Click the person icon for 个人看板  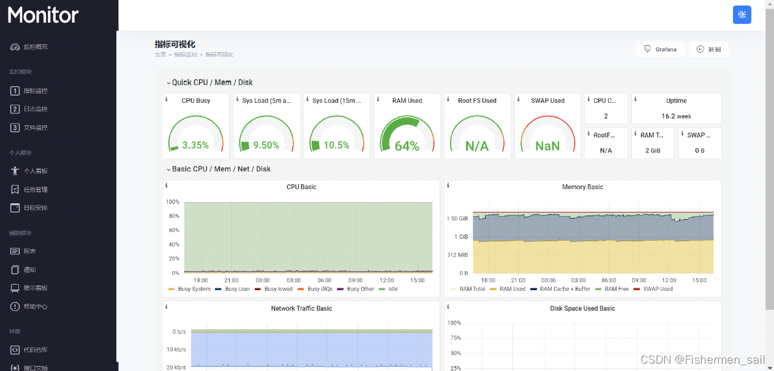pyautogui.click(x=15, y=171)
